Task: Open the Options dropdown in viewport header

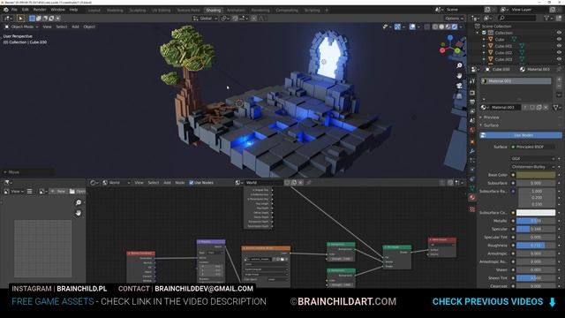Action: [454, 18]
